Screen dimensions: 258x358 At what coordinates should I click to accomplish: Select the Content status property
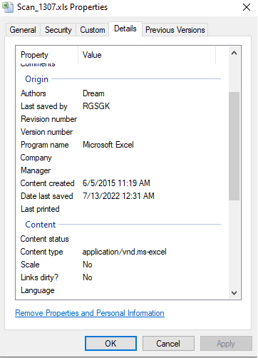(44, 239)
